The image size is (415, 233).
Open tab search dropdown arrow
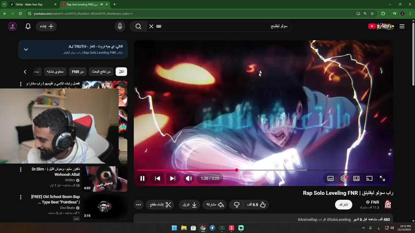(4, 5)
